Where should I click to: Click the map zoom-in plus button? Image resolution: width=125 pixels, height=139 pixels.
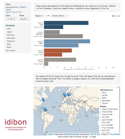click(x=36, y=89)
